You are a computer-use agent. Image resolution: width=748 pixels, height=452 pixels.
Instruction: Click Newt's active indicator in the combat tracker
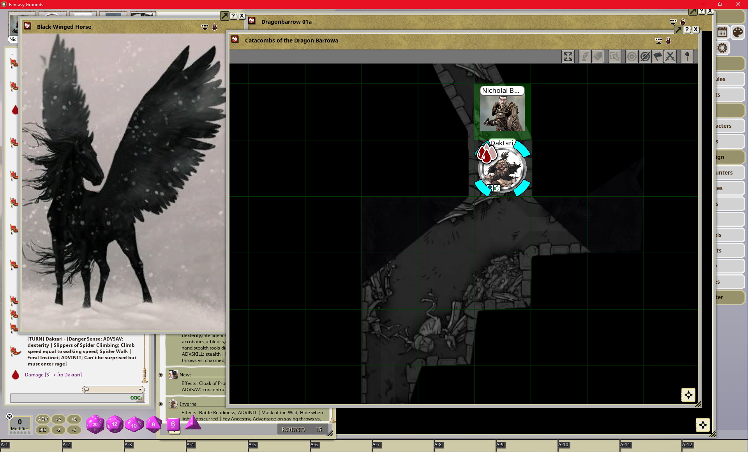pyautogui.click(x=161, y=375)
